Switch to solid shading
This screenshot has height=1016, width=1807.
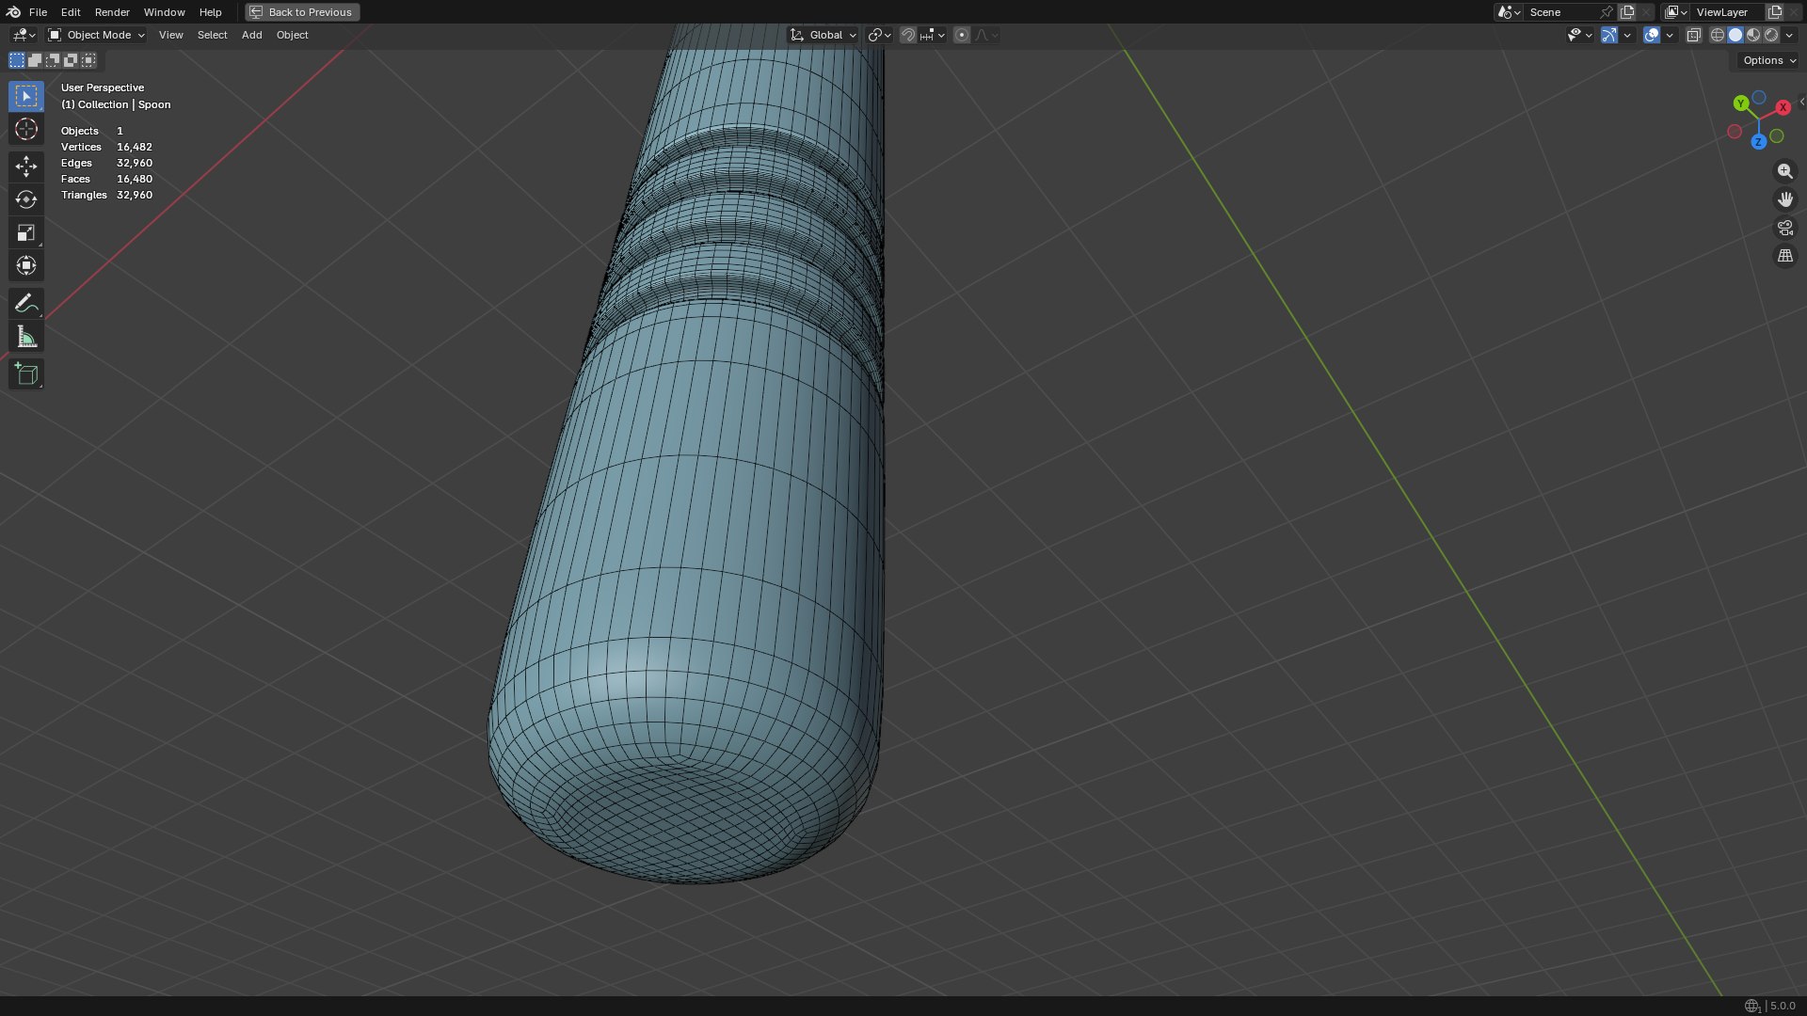coord(1735,35)
